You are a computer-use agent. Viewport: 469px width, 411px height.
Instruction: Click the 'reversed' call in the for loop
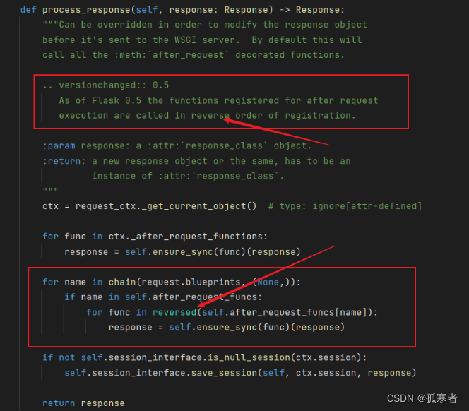tap(174, 312)
